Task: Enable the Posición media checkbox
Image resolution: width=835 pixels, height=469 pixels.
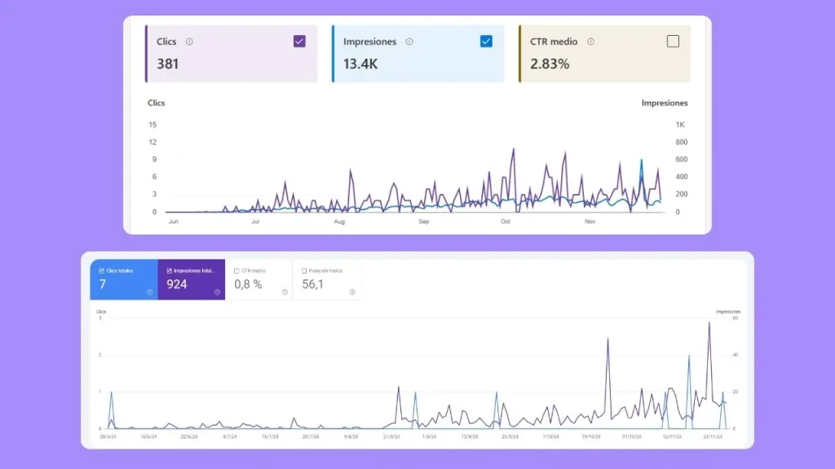Action: pyautogui.click(x=304, y=271)
